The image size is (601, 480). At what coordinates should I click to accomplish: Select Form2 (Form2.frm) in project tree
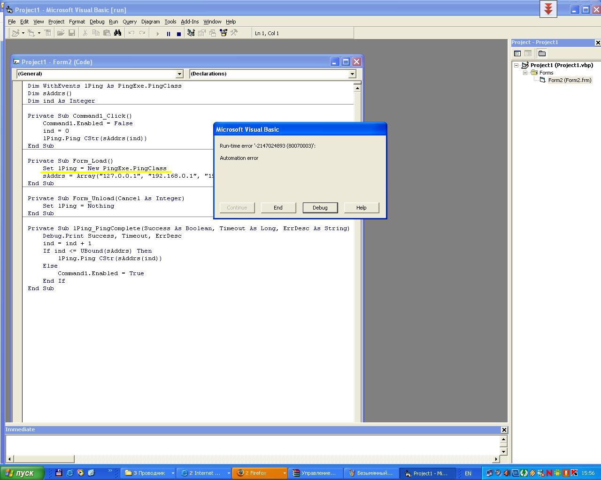point(570,80)
